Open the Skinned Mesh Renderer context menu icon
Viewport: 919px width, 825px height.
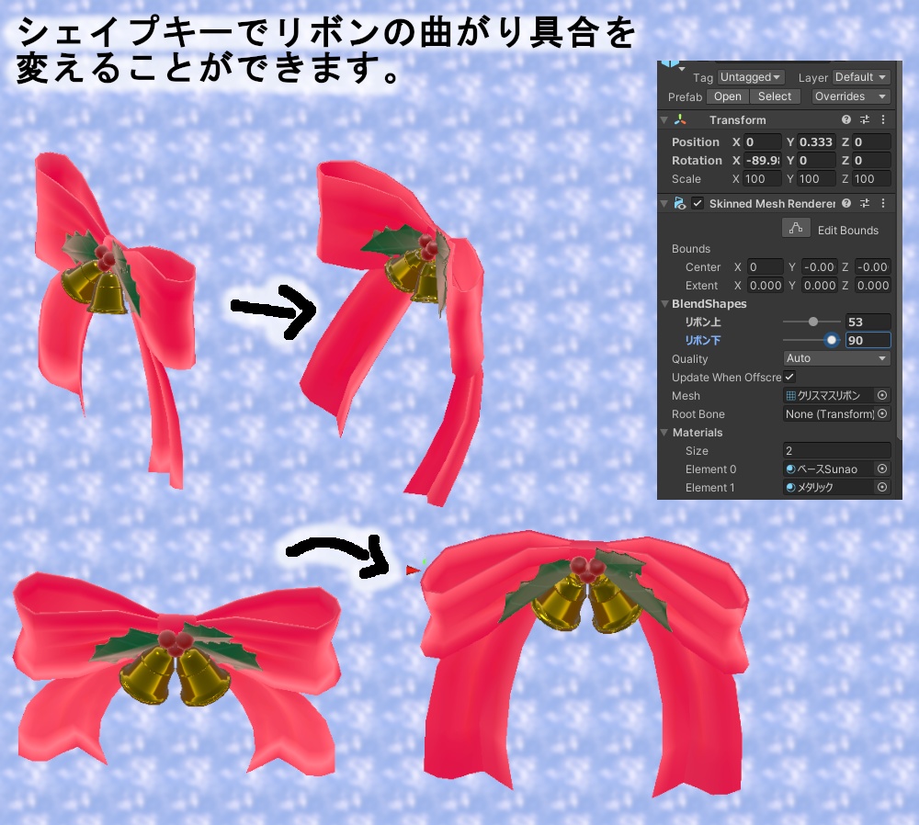click(882, 203)
